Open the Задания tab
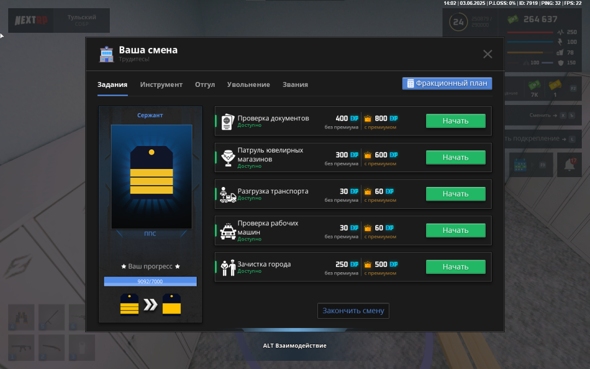The width and height of the screenshot is (590, 369). pyautogui.click(x=113, y=85)
